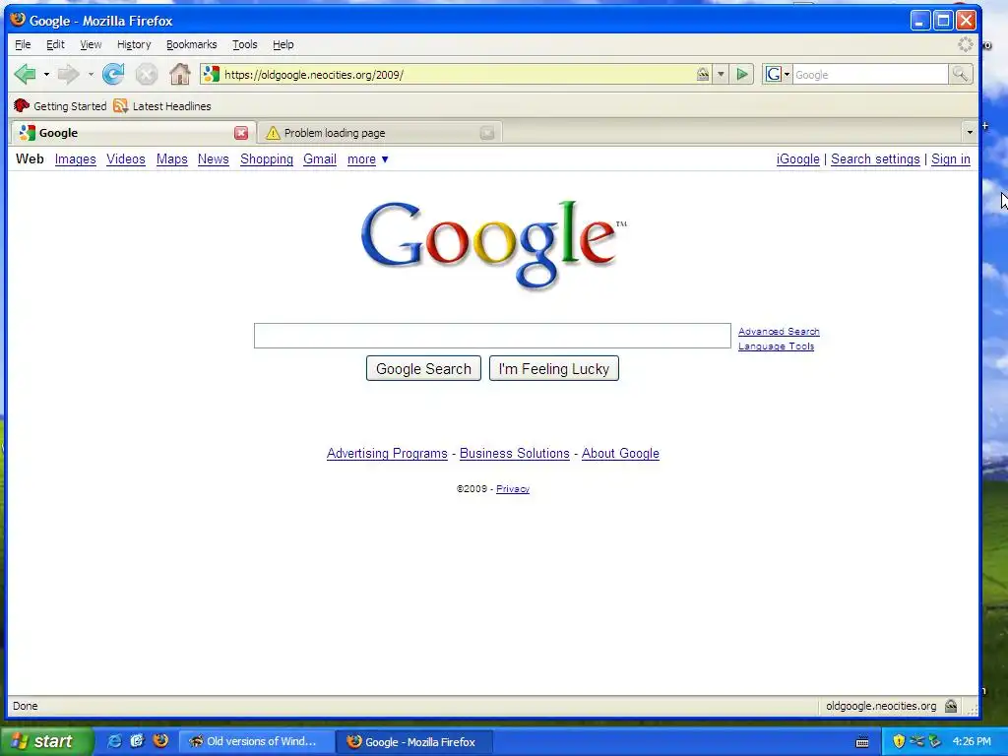
Task: Open the Forward history dropdown arrow
Action: 91,75
